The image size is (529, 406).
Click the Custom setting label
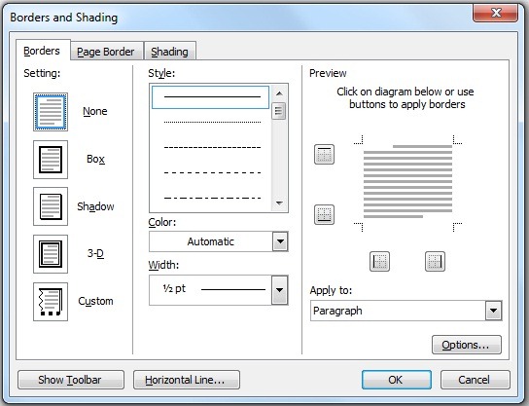(x=95, y=301)
